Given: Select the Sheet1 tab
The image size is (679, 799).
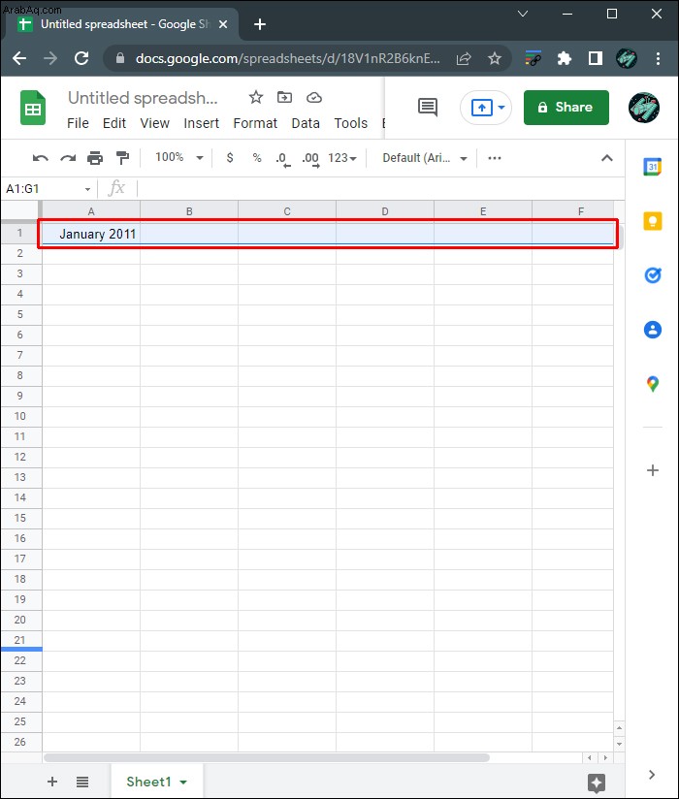Looking at the screenshot, I should (x=156, y=782).
